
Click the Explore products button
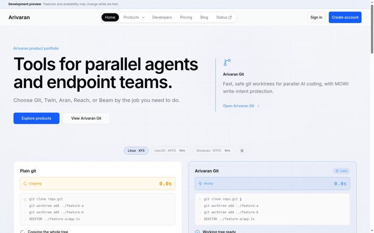tap(36, 118)
